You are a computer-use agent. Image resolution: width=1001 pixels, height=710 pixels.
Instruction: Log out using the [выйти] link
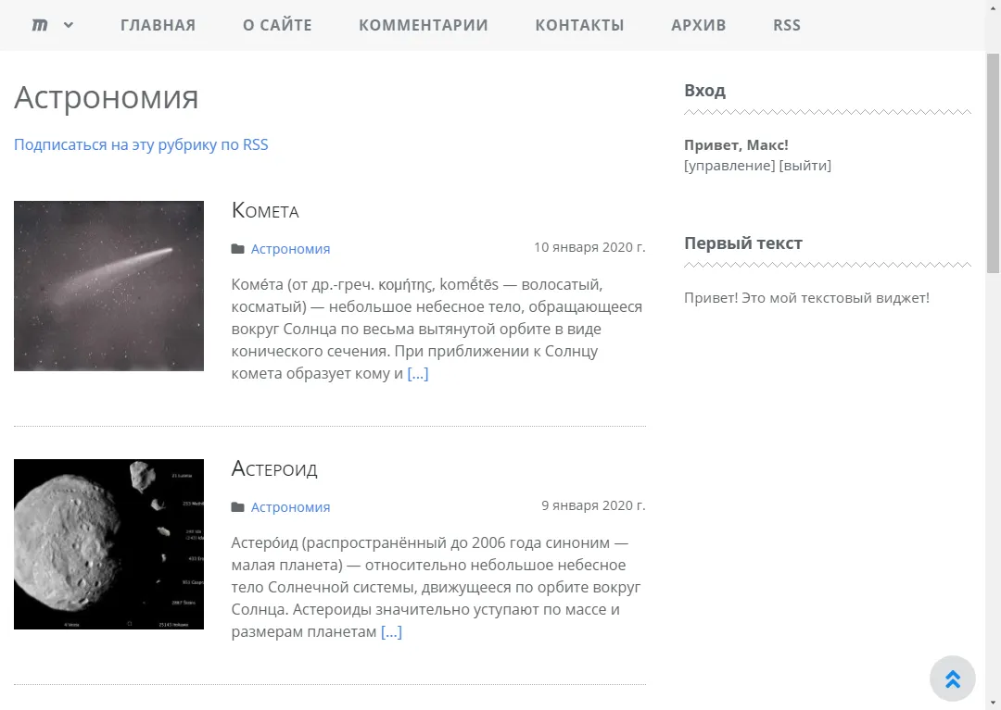[x=805, y=166]
